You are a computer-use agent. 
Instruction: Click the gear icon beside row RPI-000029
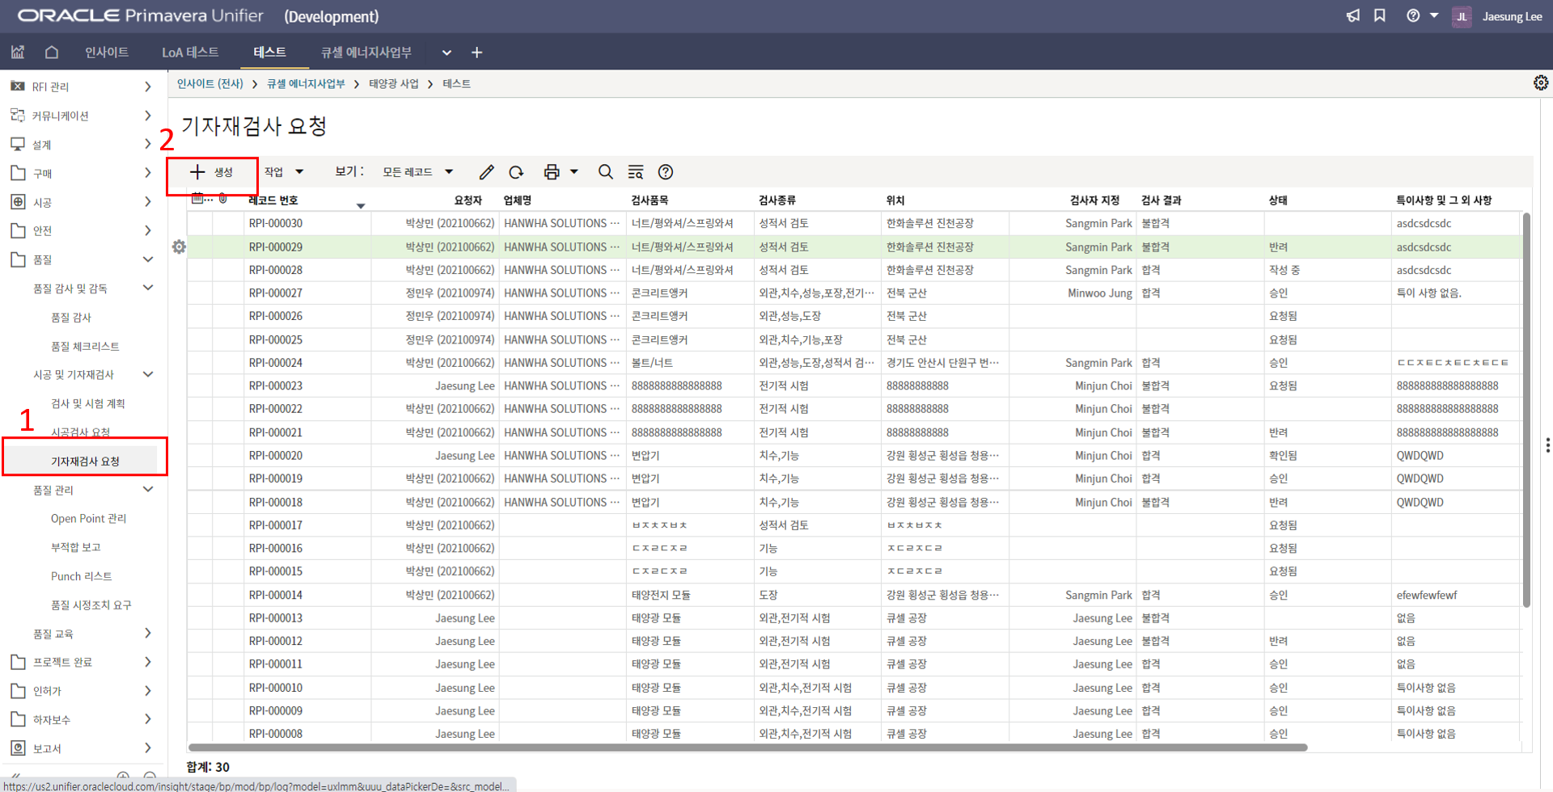coord(179,247)
